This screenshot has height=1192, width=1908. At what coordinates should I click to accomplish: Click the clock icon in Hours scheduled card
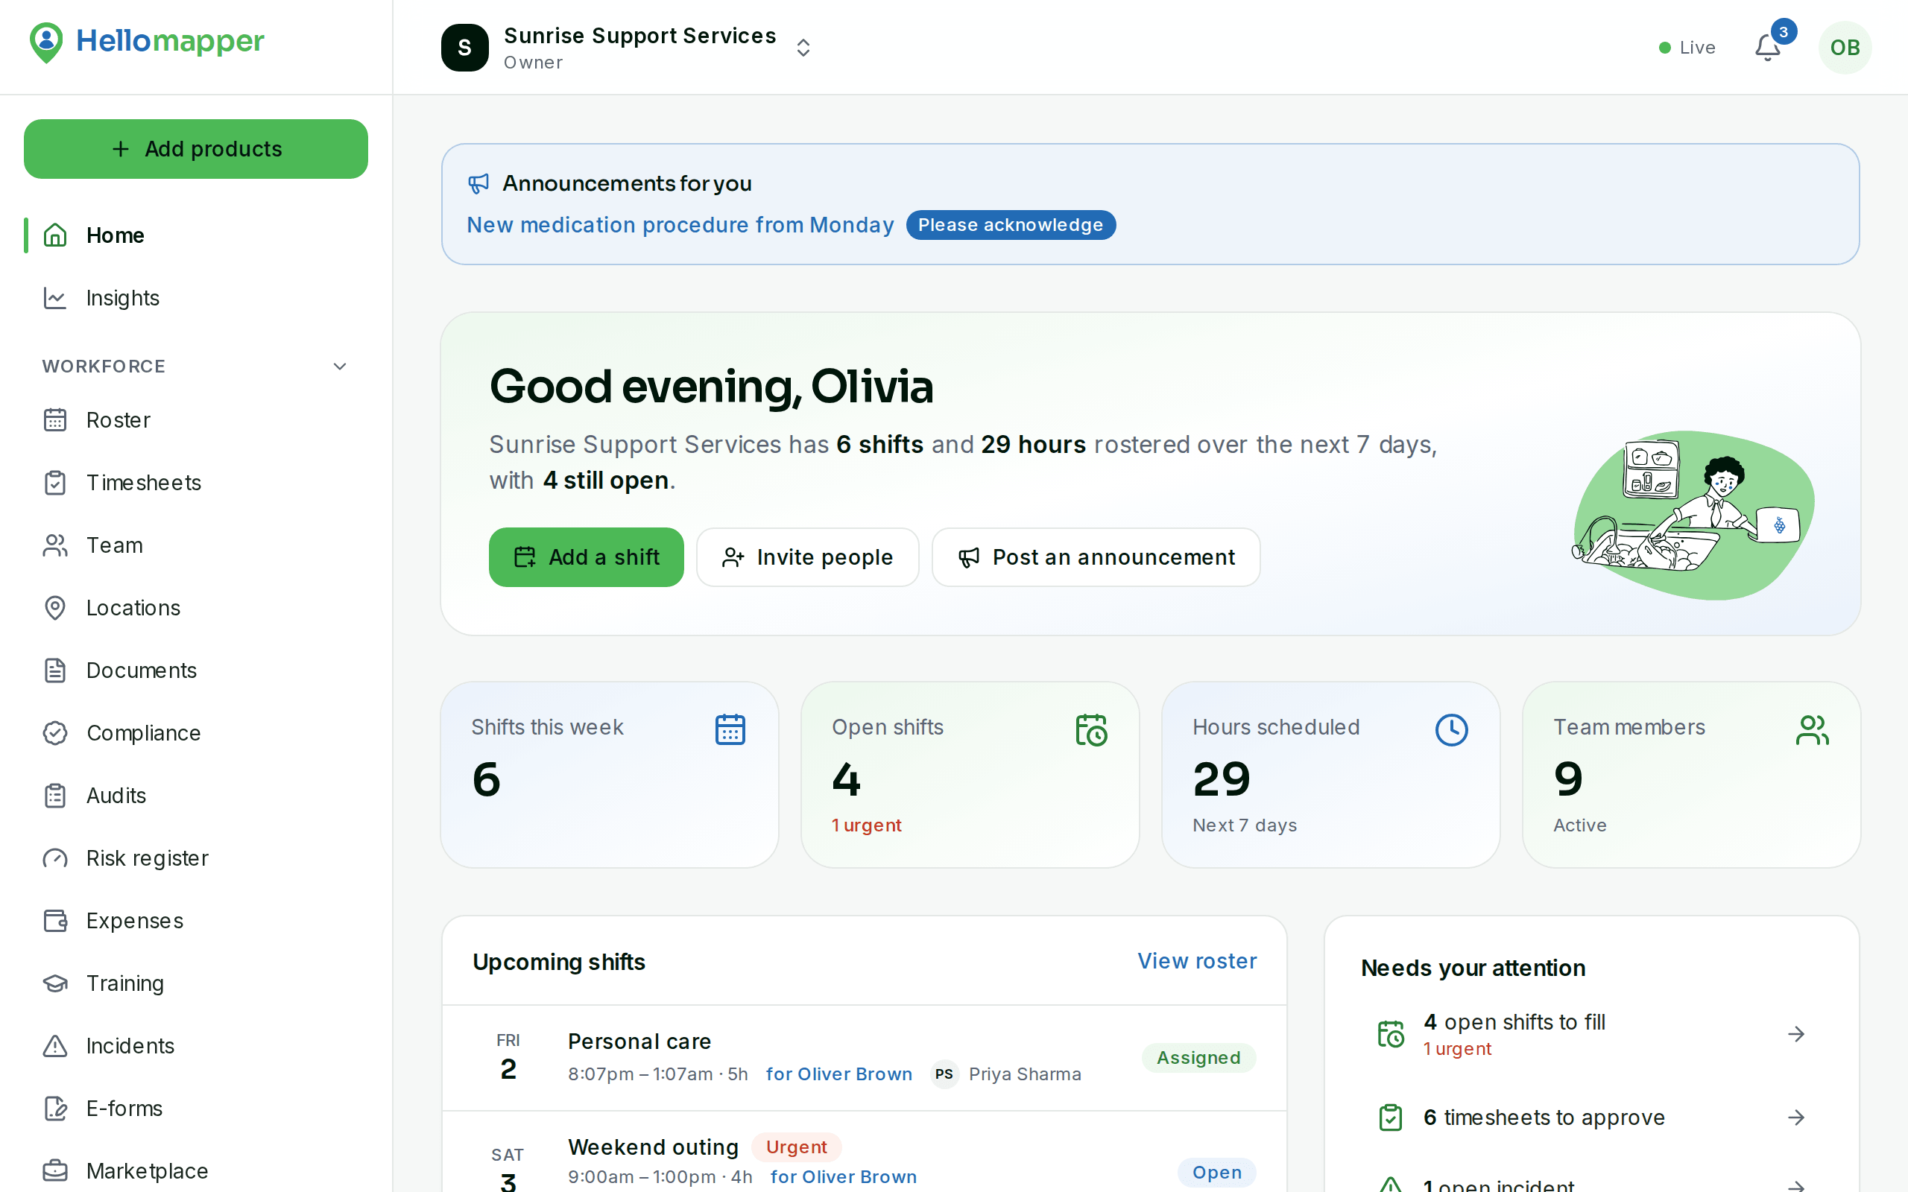(1452, 729)
